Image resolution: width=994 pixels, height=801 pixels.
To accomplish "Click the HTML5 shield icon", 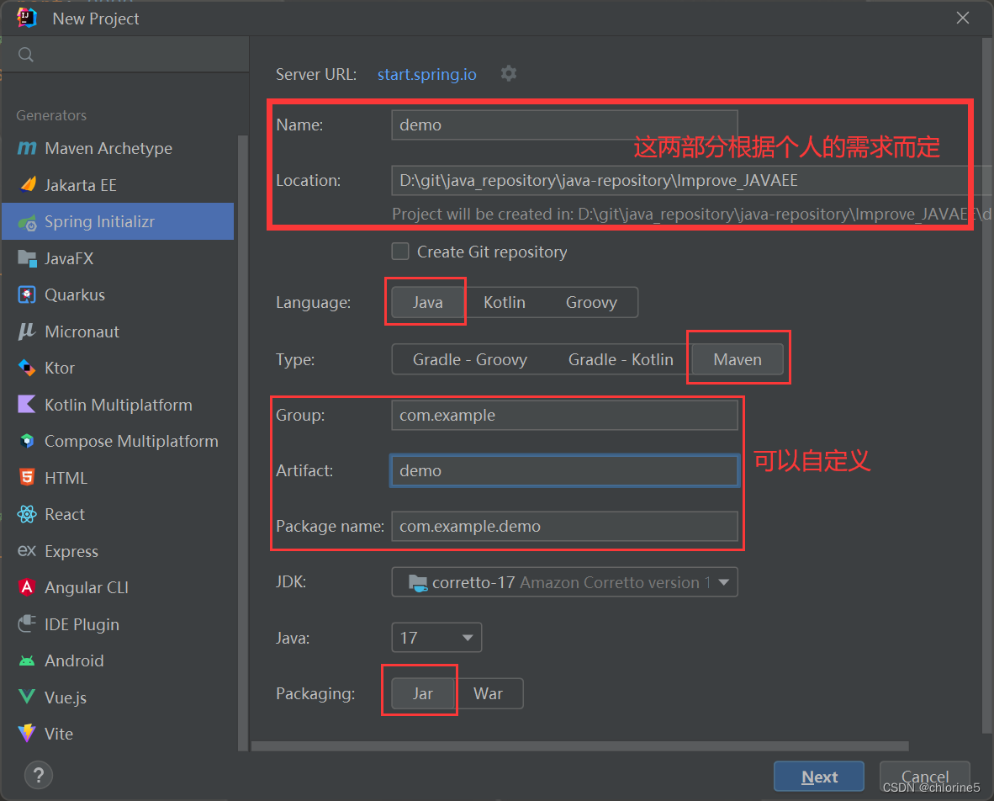I will [x=27, y=478].
